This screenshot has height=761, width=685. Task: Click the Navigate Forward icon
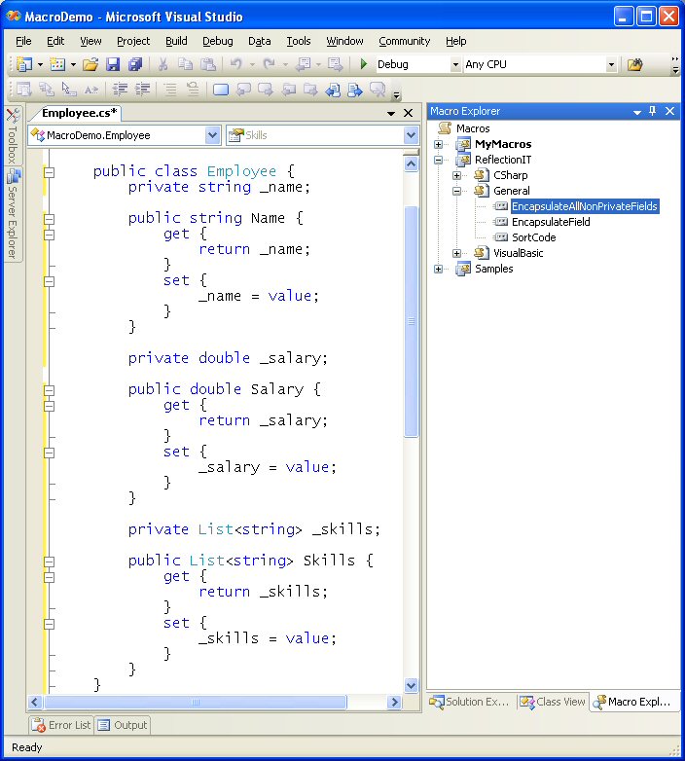(x=336, y=64)
